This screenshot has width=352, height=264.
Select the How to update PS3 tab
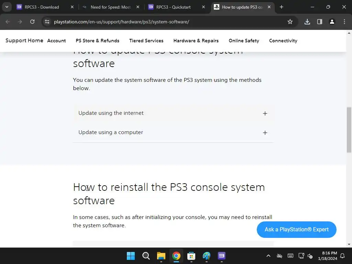click(x=242, y=7)
